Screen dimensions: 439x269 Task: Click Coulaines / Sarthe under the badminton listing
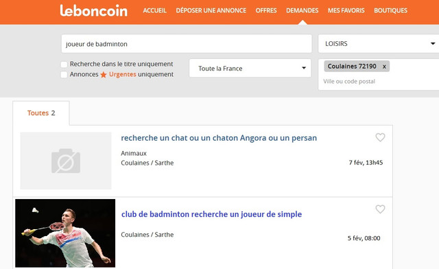(x=147, y=235)
